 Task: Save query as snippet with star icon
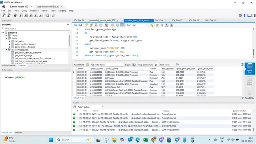tap(152, 25)
